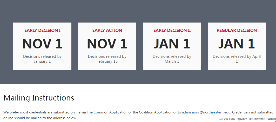Image resolution: width=276 pixels, height=122 pixels.
Task: Click the 'Decisions released by January 1' text
Action: pos(42,59)
